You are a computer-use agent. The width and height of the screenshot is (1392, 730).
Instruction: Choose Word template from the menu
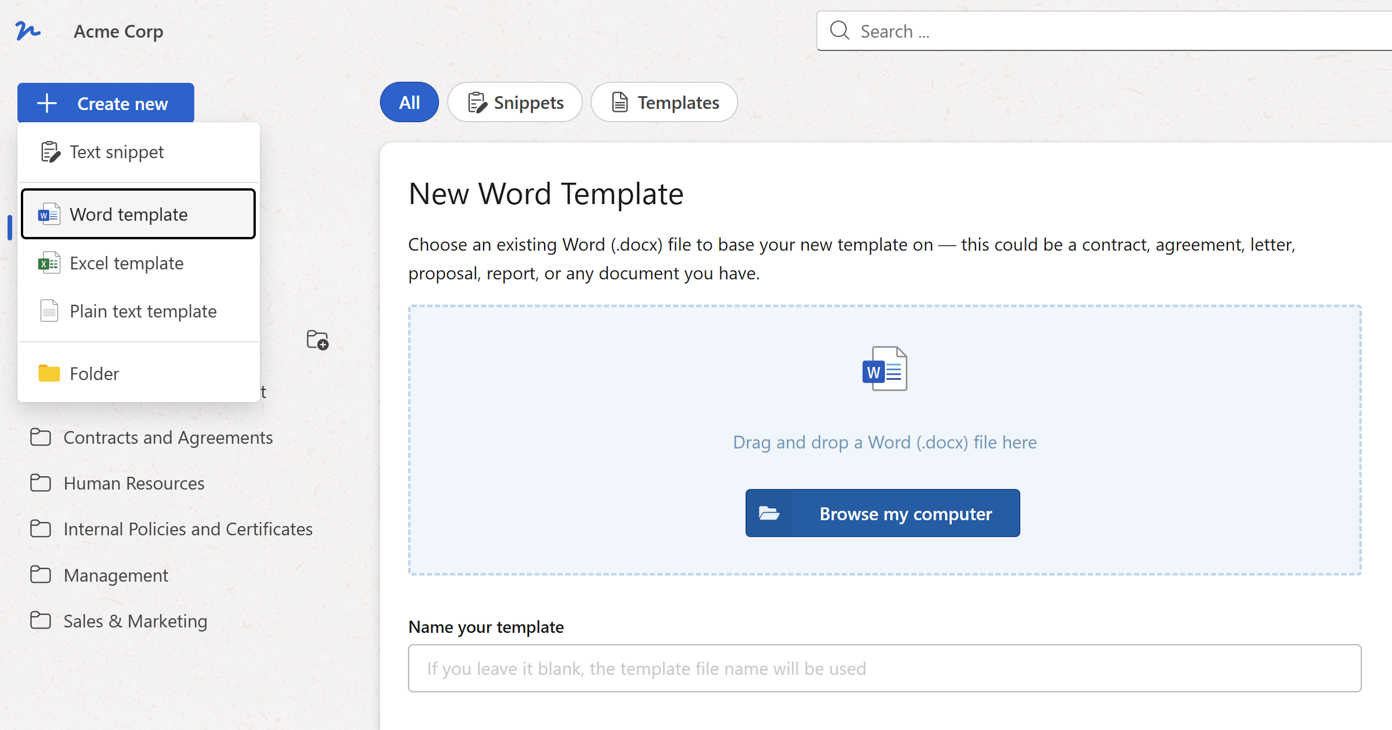click(139, 214)
